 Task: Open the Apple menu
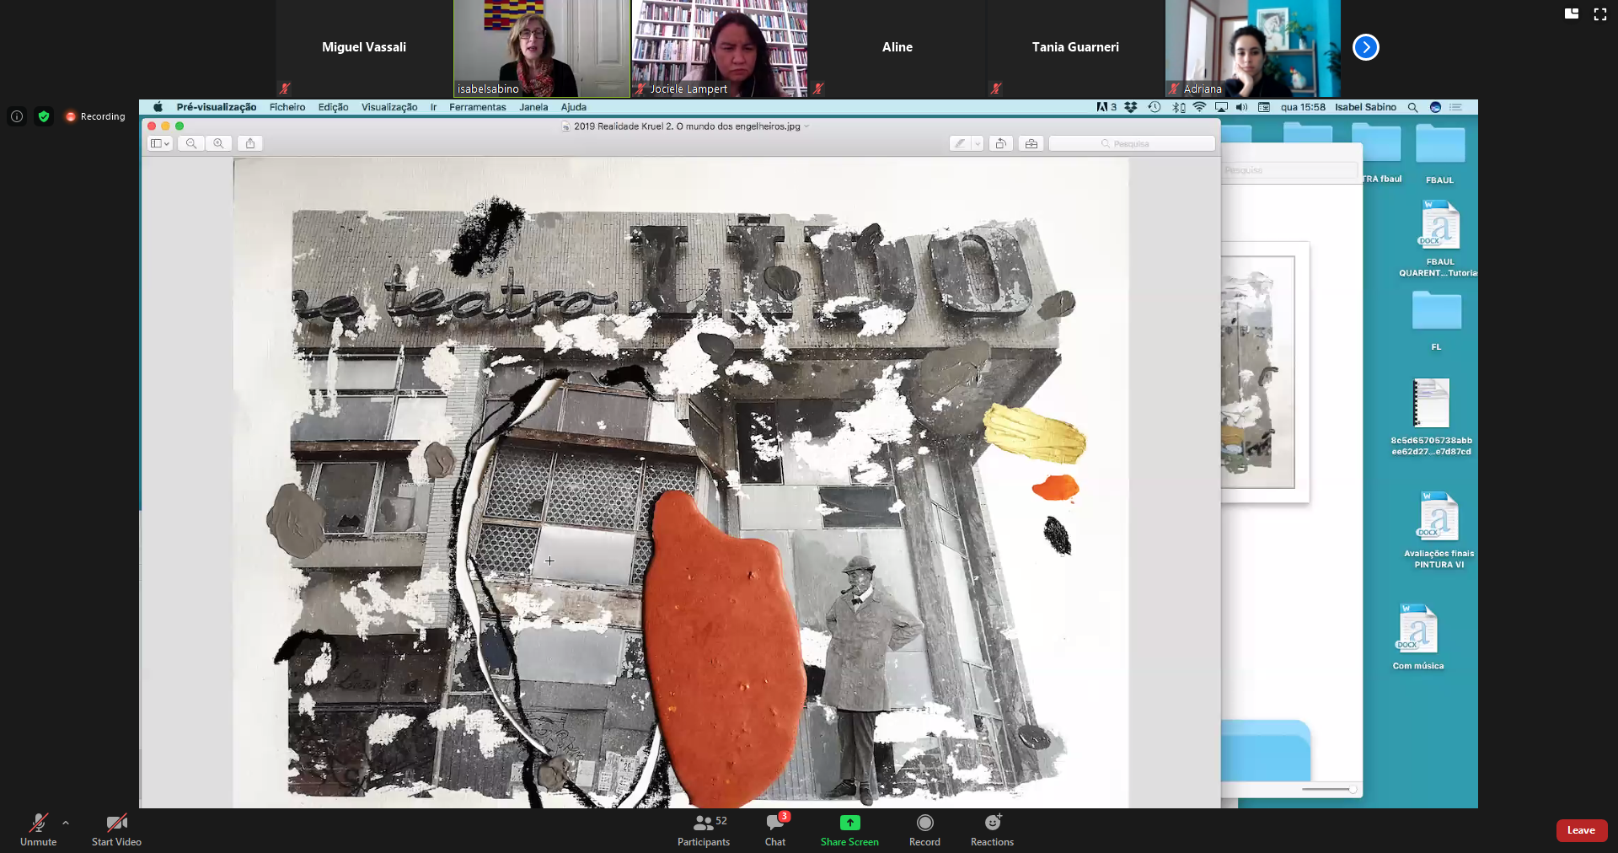pos(158,107)
